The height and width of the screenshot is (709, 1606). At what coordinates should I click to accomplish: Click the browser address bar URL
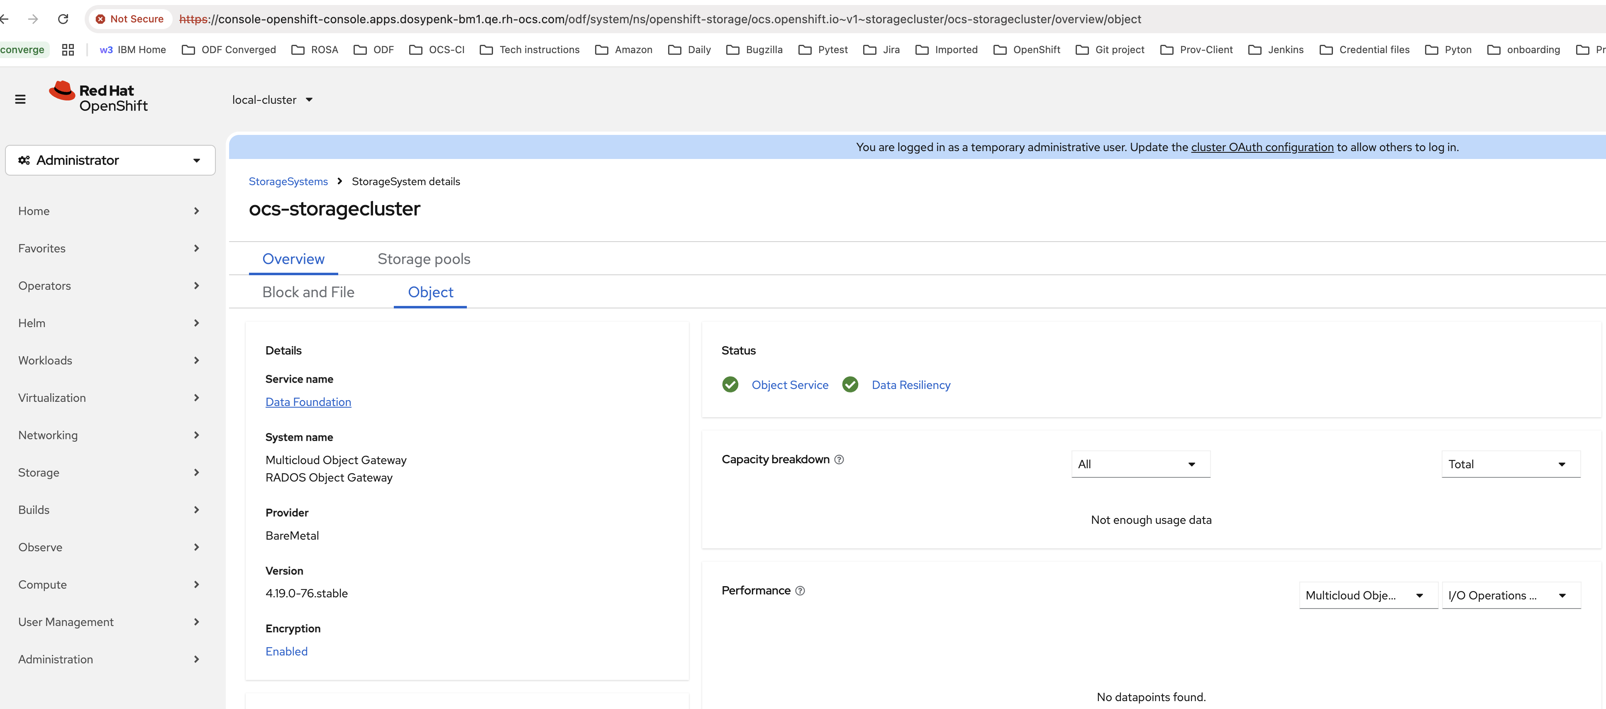click(x=660, y=20)
